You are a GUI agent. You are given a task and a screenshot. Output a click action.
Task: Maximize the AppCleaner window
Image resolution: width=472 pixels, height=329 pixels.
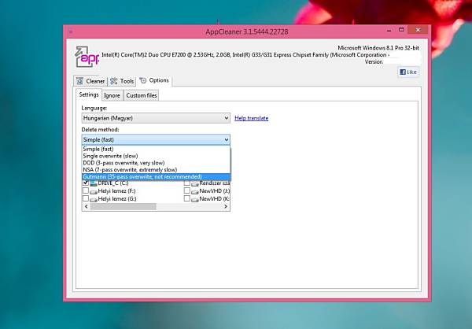point(401,30)
